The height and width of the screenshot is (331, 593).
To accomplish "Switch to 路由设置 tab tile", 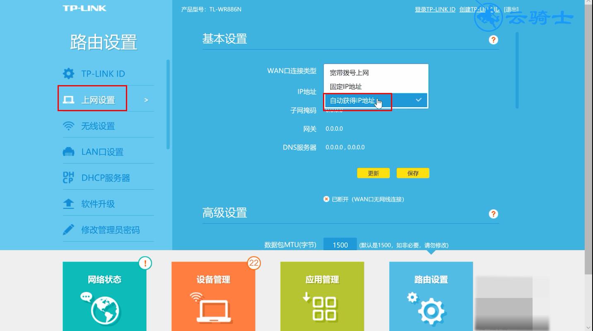I will pos(431,296).
